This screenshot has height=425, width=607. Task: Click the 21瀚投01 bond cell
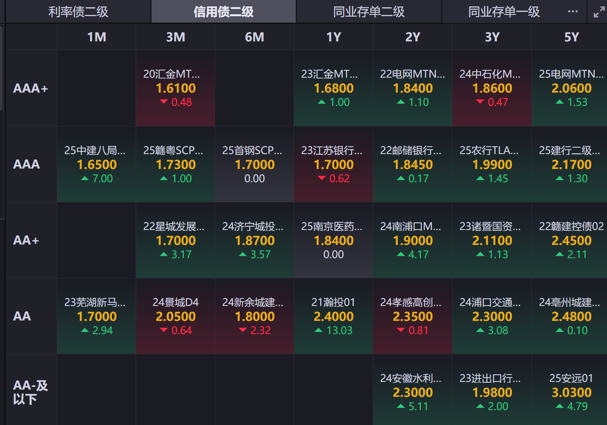[x=333, y=316]
